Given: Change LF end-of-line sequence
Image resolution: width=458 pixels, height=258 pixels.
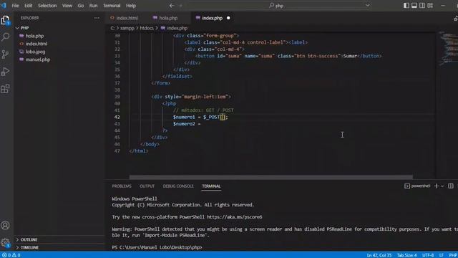Looking at the screenshot, I should pyautogui.click(x=441, y=255).
